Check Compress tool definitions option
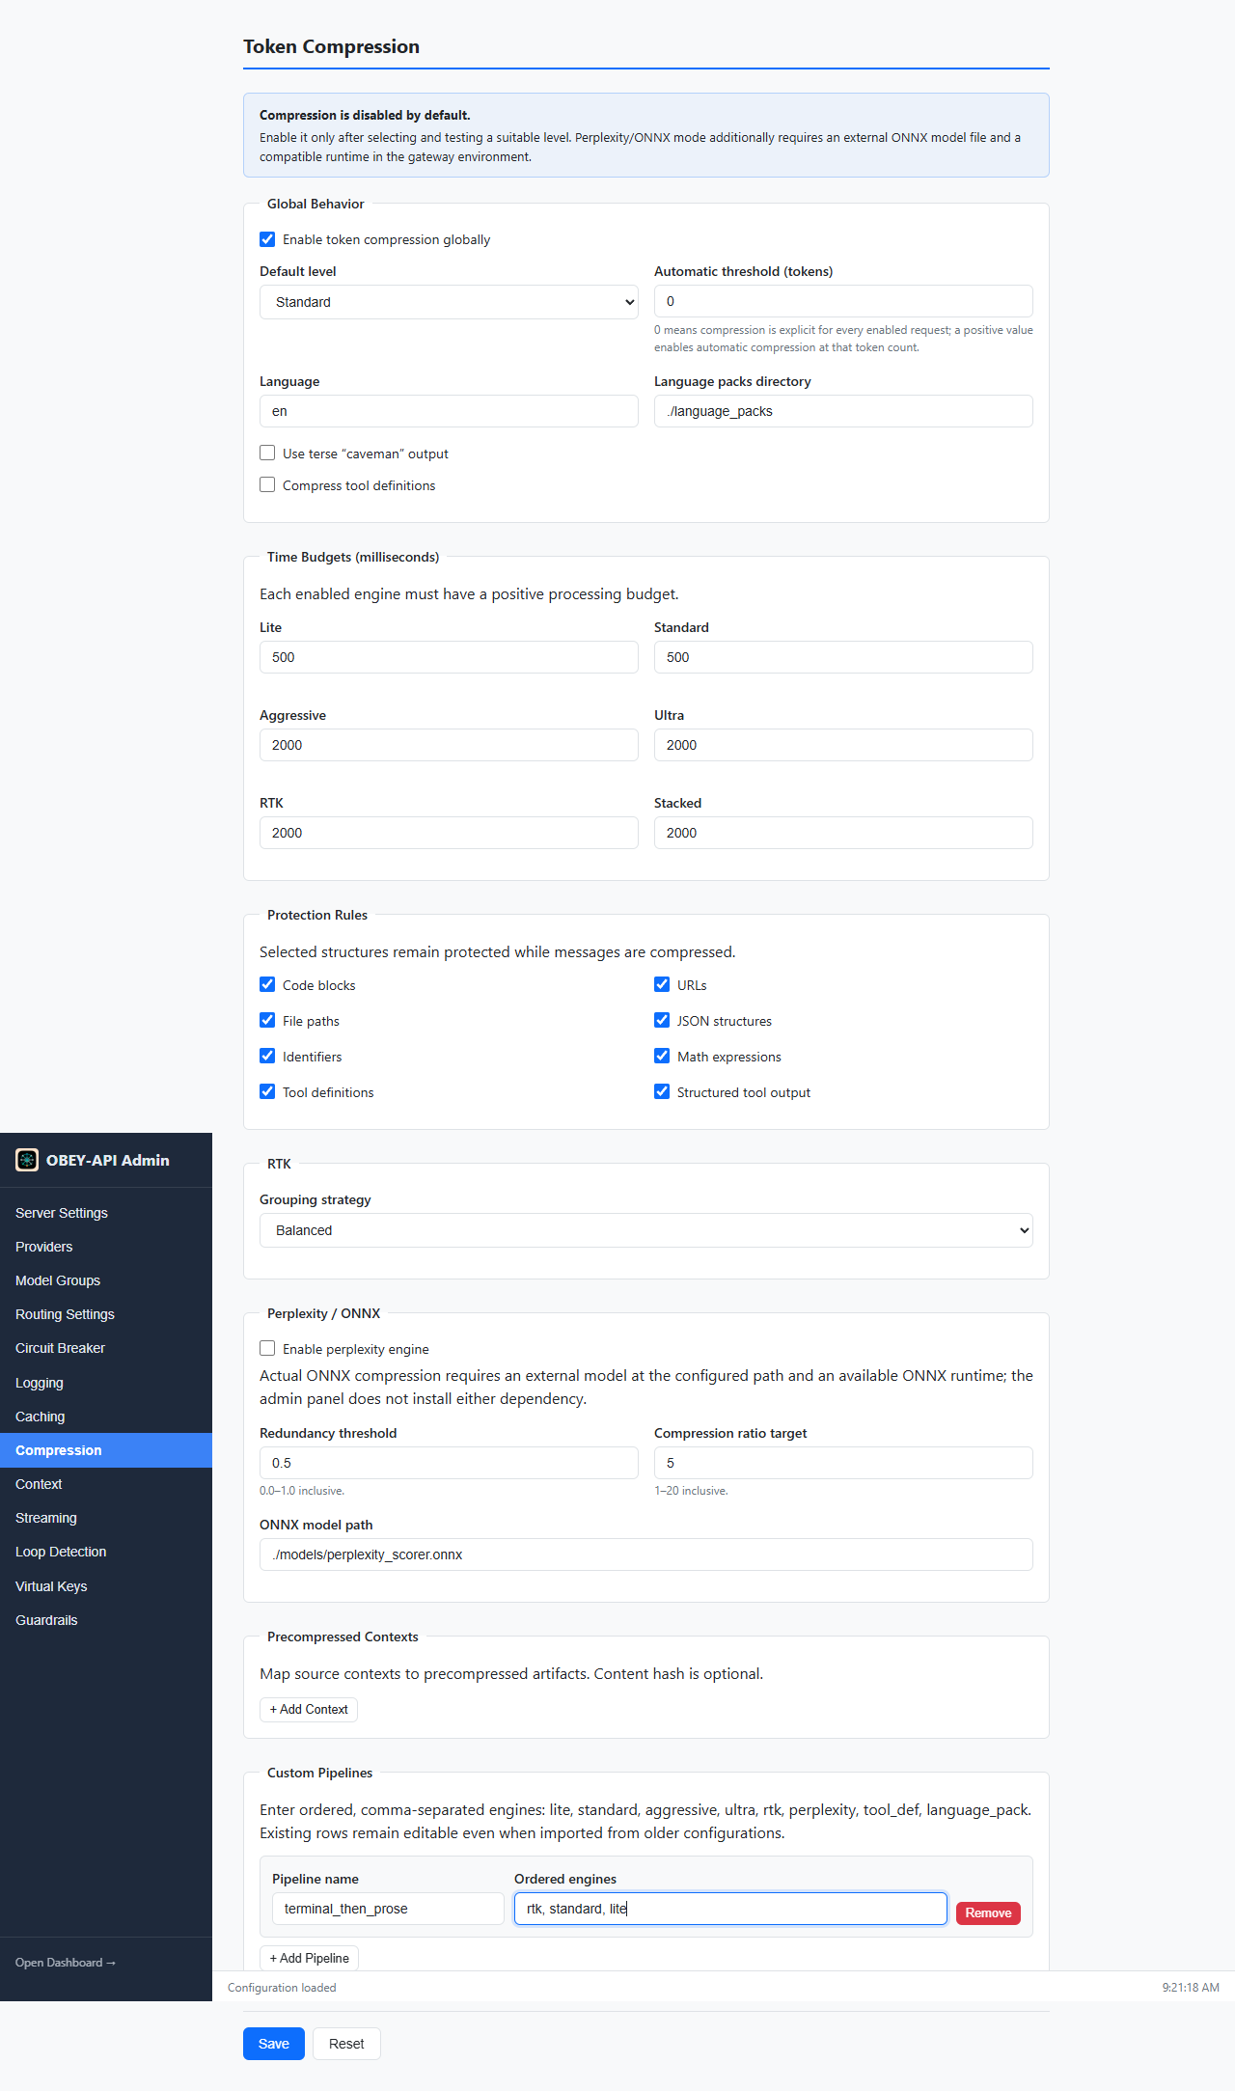Screen dimensions: 1235x2091 click(267, 484)
